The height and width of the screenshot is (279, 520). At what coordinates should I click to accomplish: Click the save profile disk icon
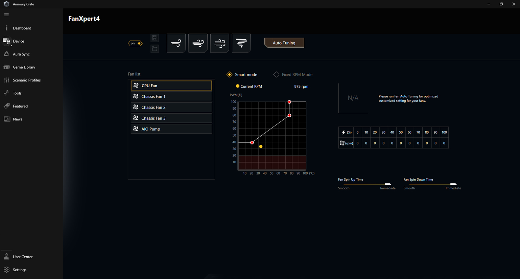(x=155, y=38)
